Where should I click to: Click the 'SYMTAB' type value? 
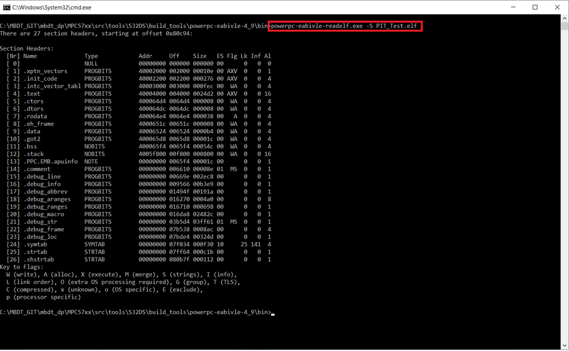(95, 245)
